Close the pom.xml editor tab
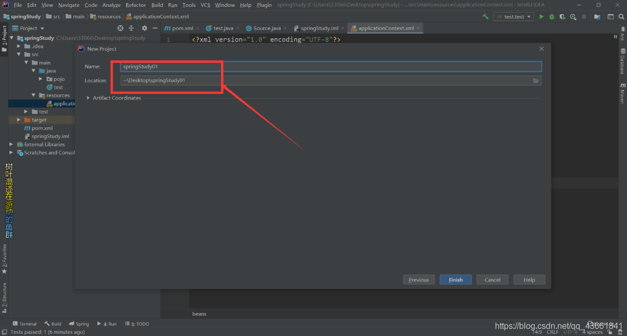627x336 pixels. pyautogui.click(x=197, y=28)
